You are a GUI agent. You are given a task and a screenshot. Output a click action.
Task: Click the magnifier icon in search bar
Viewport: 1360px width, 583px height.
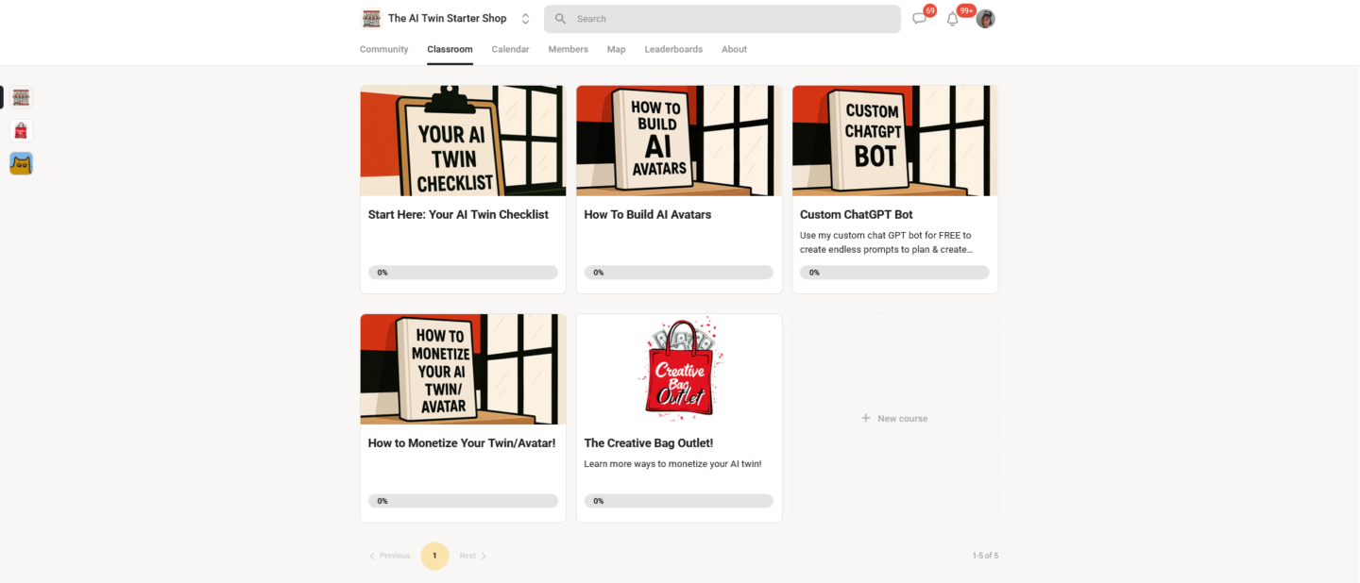coord(561,19)
